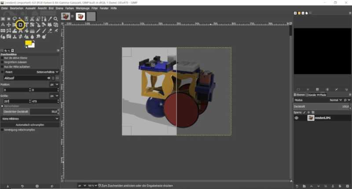Reset tool options to defaults icon
This screenshot has height=189, width=352.
[52, 186]
